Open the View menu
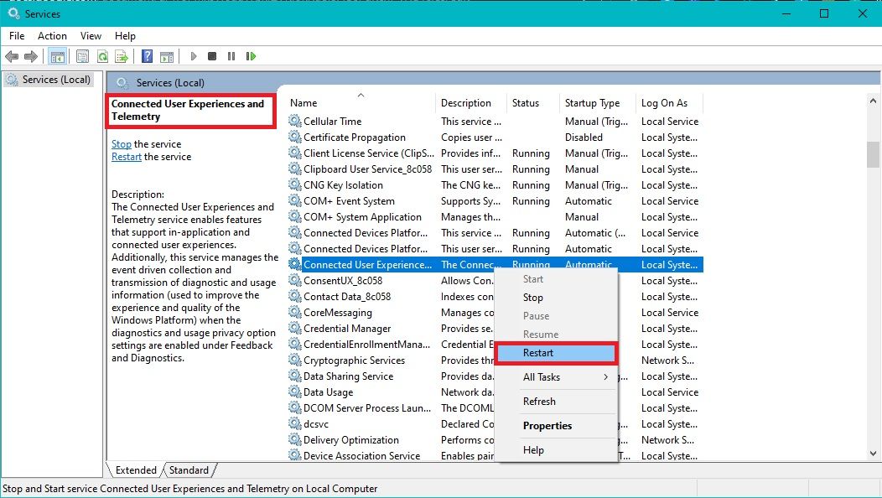This screenshot has width=882, height=498. click(x=91, y=36)
